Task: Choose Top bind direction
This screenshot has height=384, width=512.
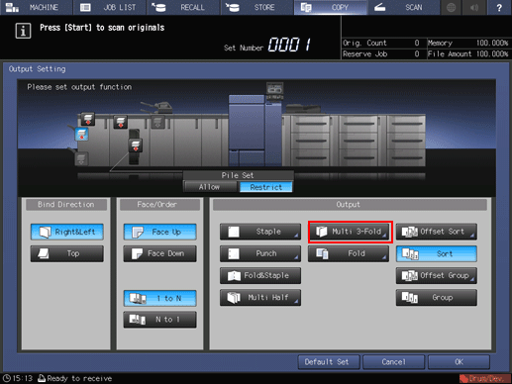Action: [x=67, y=253]
